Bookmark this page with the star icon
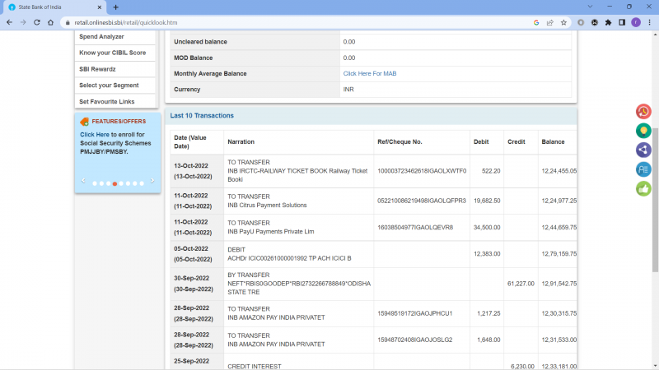The height and width of the screenshot is (370, 659). 563,22
